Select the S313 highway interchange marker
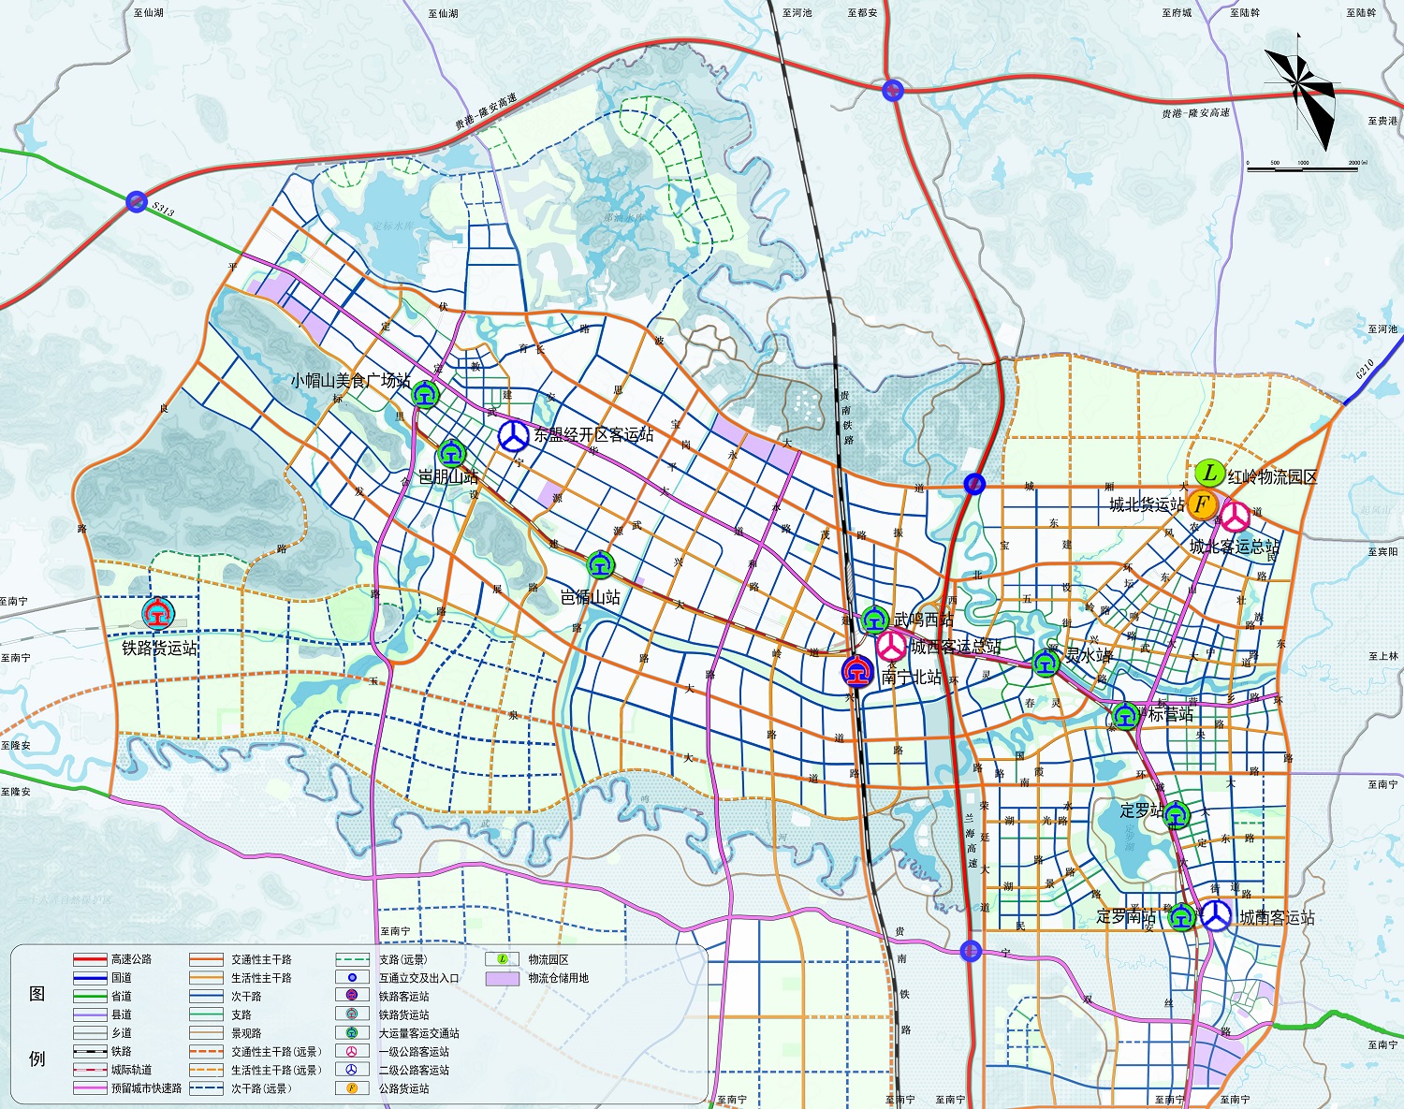This screenshot has width=1404, height=1109. click(137, 201)
